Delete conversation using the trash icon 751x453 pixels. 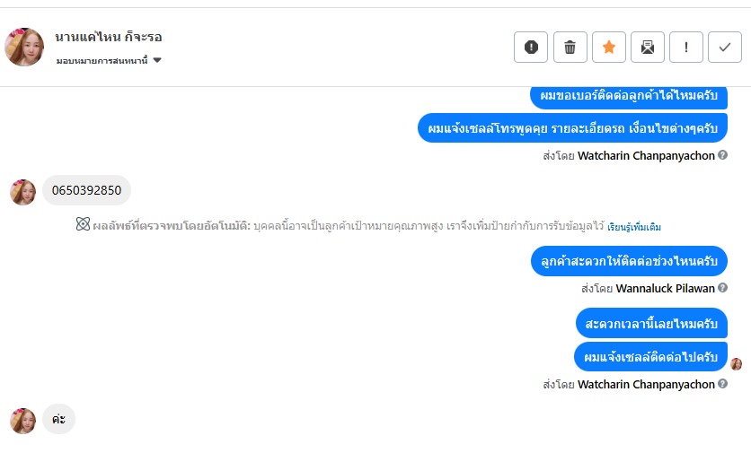[x=570, y=48]
